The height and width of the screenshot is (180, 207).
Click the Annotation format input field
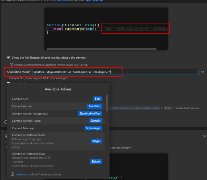pyautogui.click(x=115, y=72)
